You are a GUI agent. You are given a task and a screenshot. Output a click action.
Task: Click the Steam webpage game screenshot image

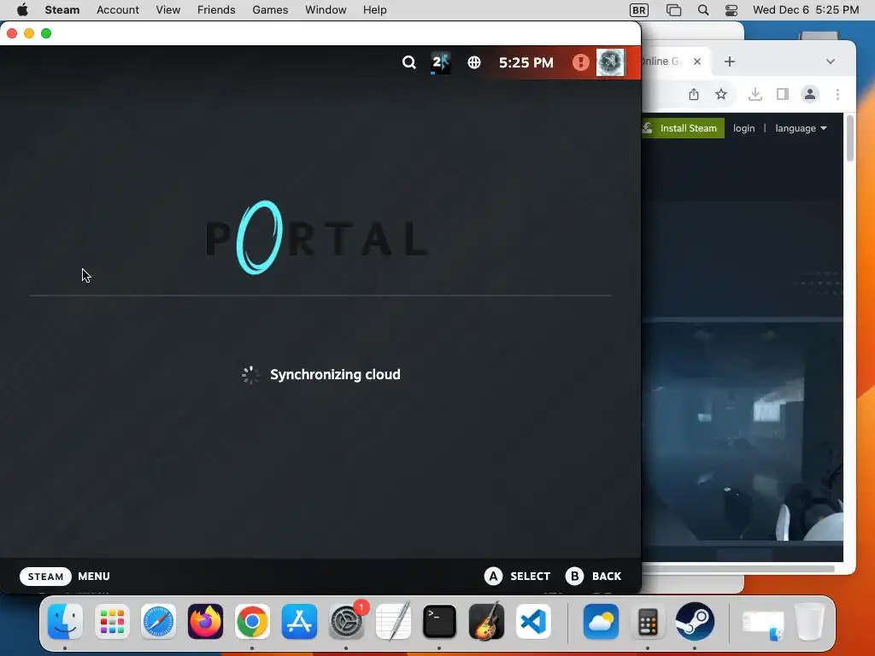(x=743, y=432)
